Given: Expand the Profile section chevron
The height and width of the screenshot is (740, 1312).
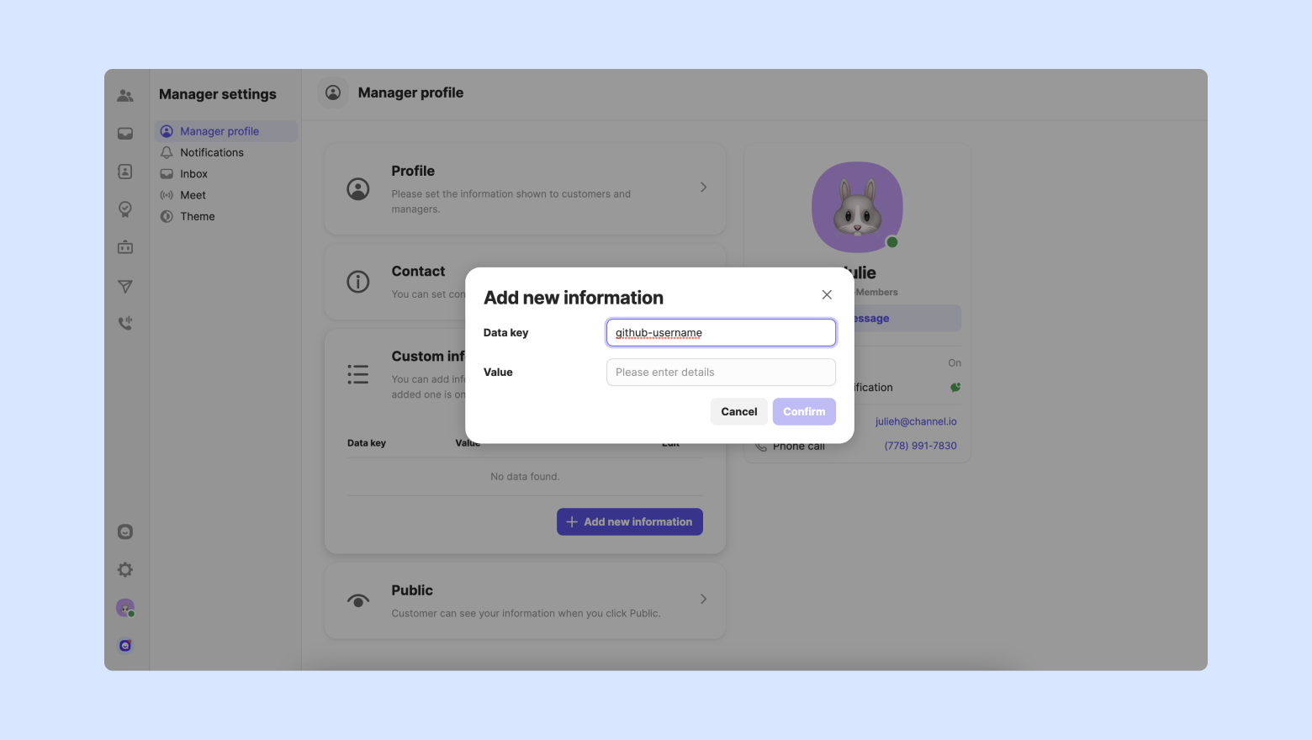Looking at the screenshot, I should coord(703,188).
